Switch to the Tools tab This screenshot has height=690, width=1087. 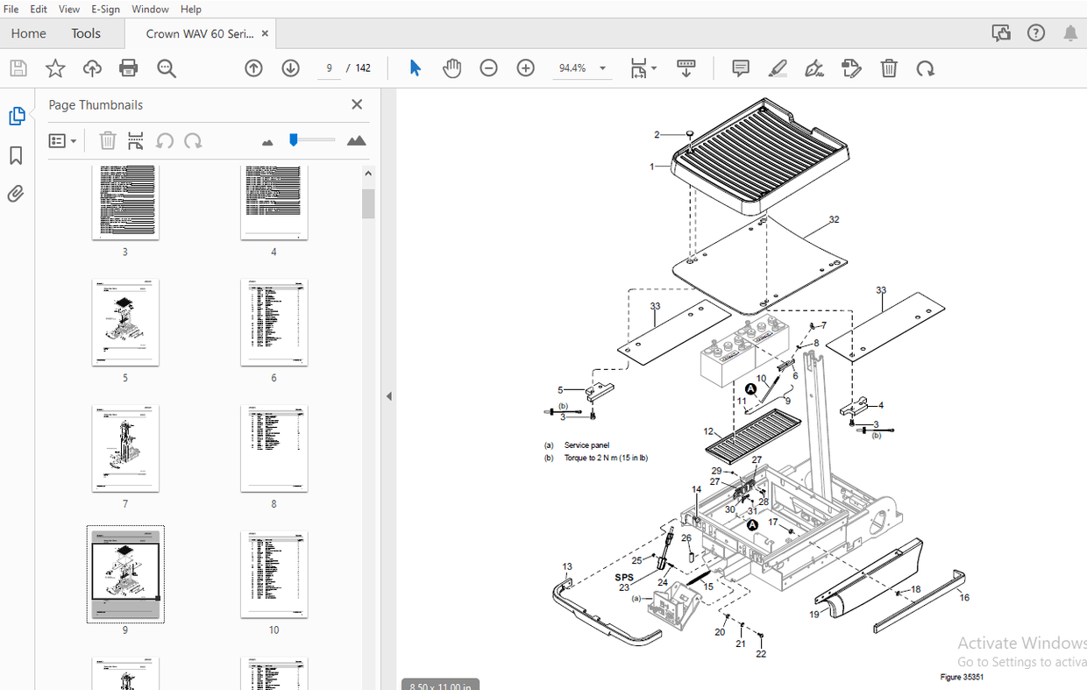point(85,32)
